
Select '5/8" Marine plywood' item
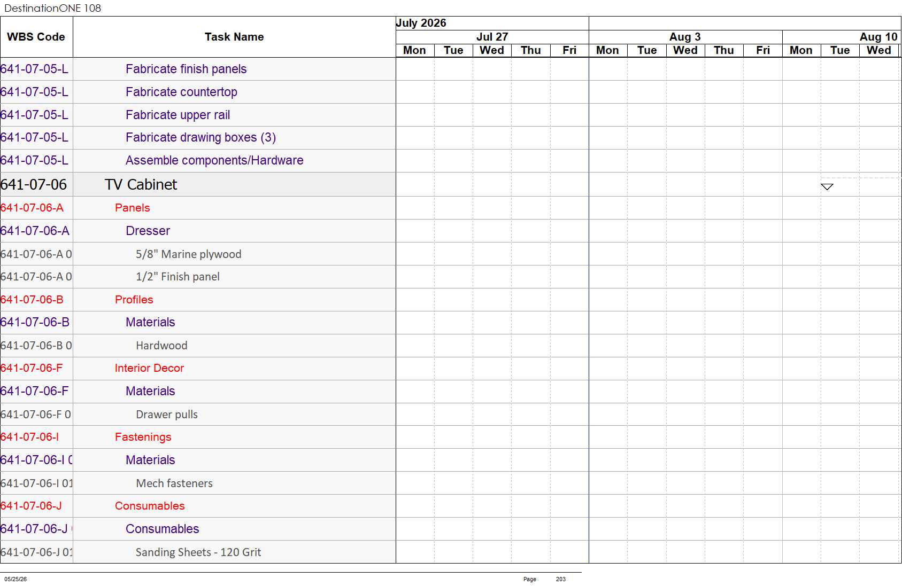188,254
